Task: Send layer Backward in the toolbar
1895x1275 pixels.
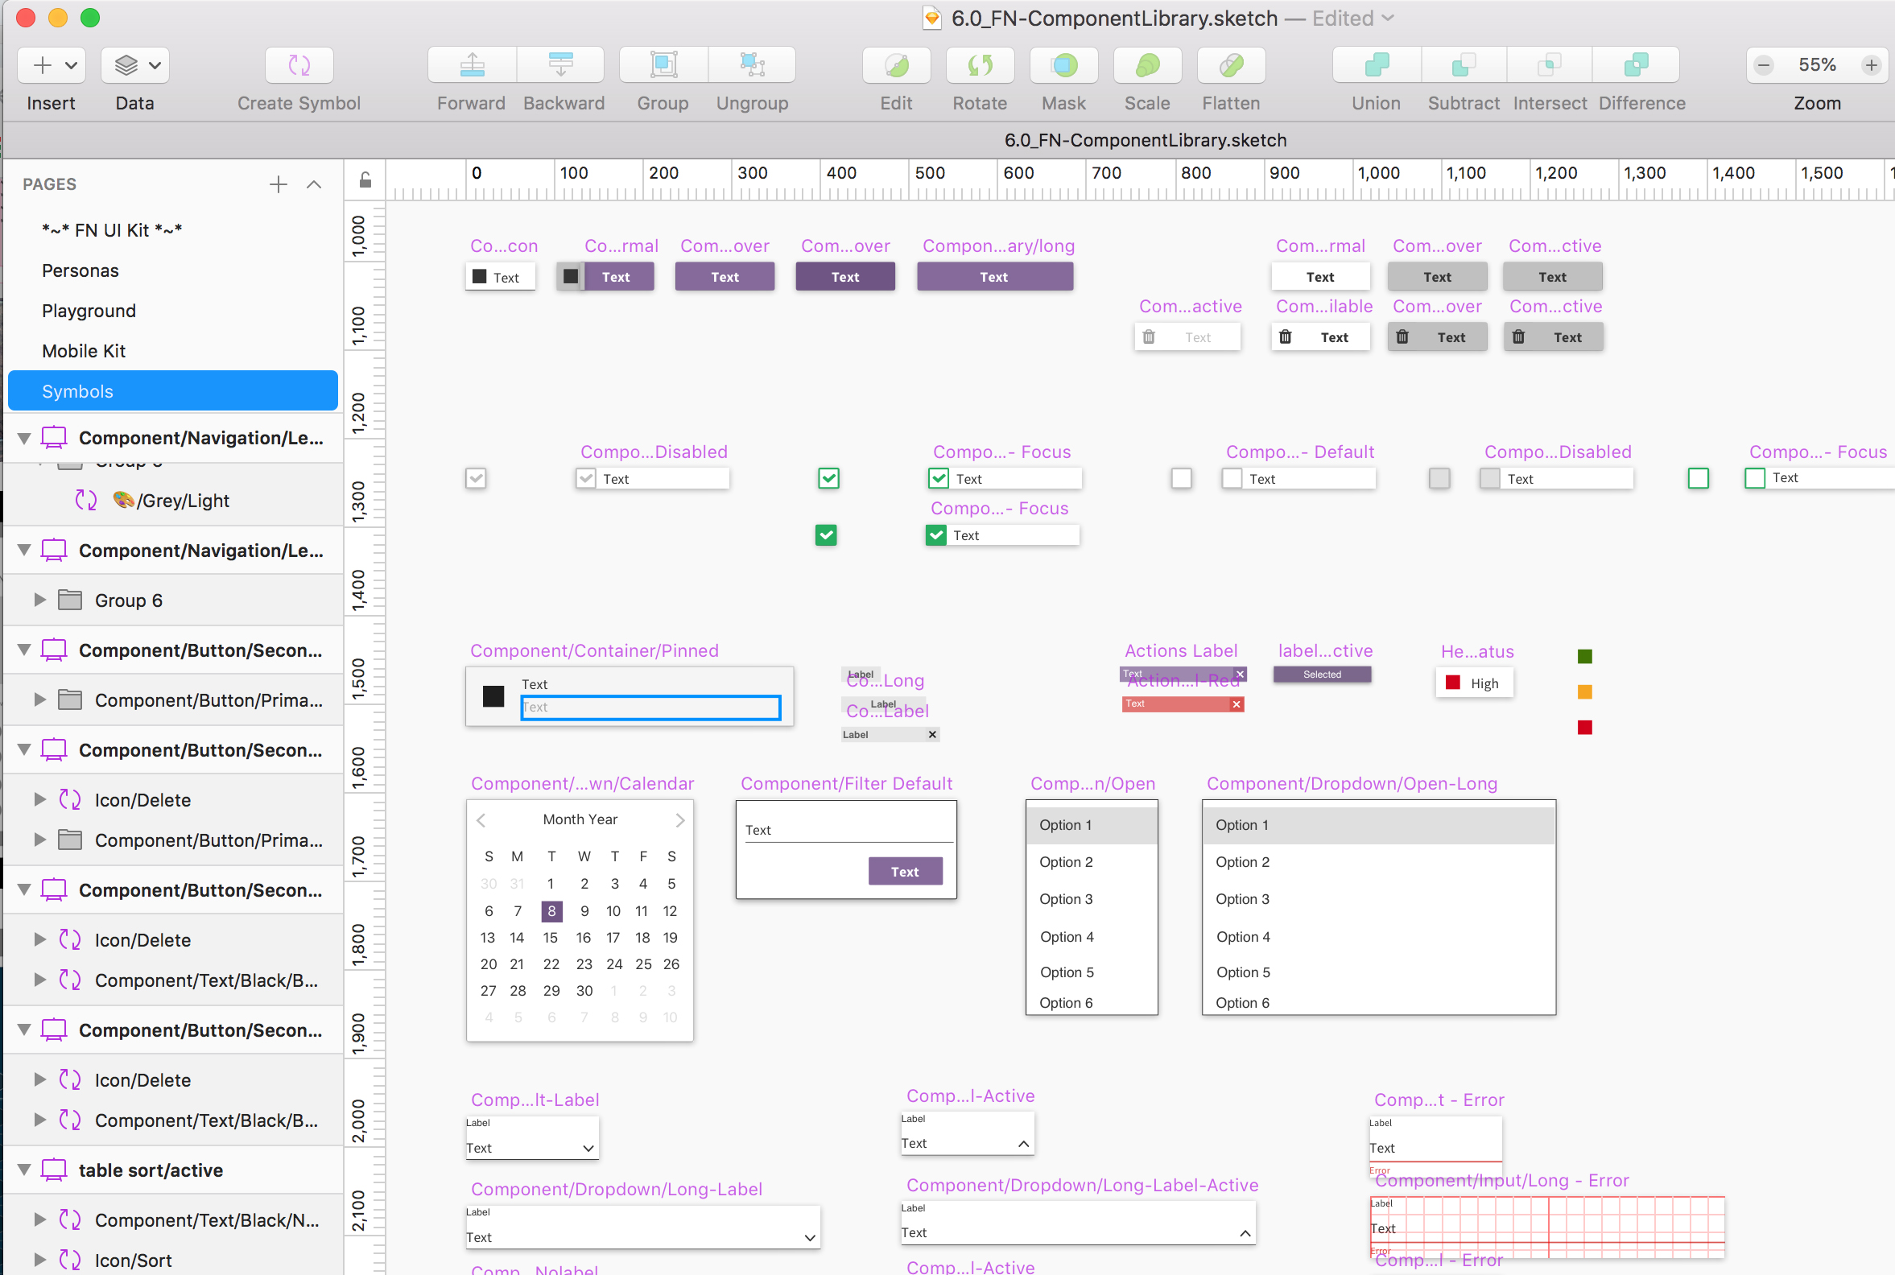Action: 561,65
